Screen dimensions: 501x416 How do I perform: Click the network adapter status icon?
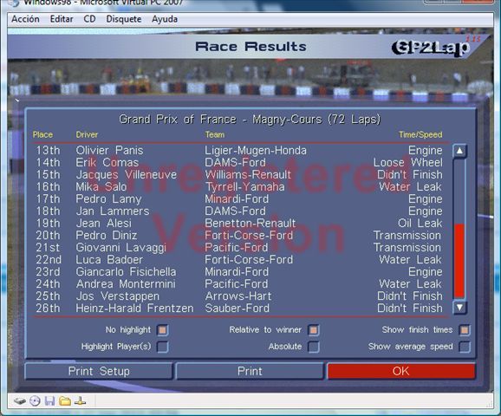click(x=80, y=400)
